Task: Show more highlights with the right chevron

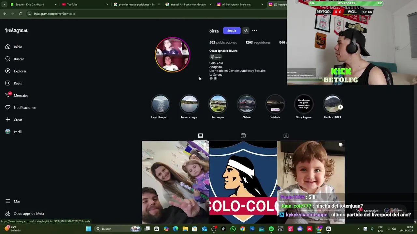Action: (340, 107)
